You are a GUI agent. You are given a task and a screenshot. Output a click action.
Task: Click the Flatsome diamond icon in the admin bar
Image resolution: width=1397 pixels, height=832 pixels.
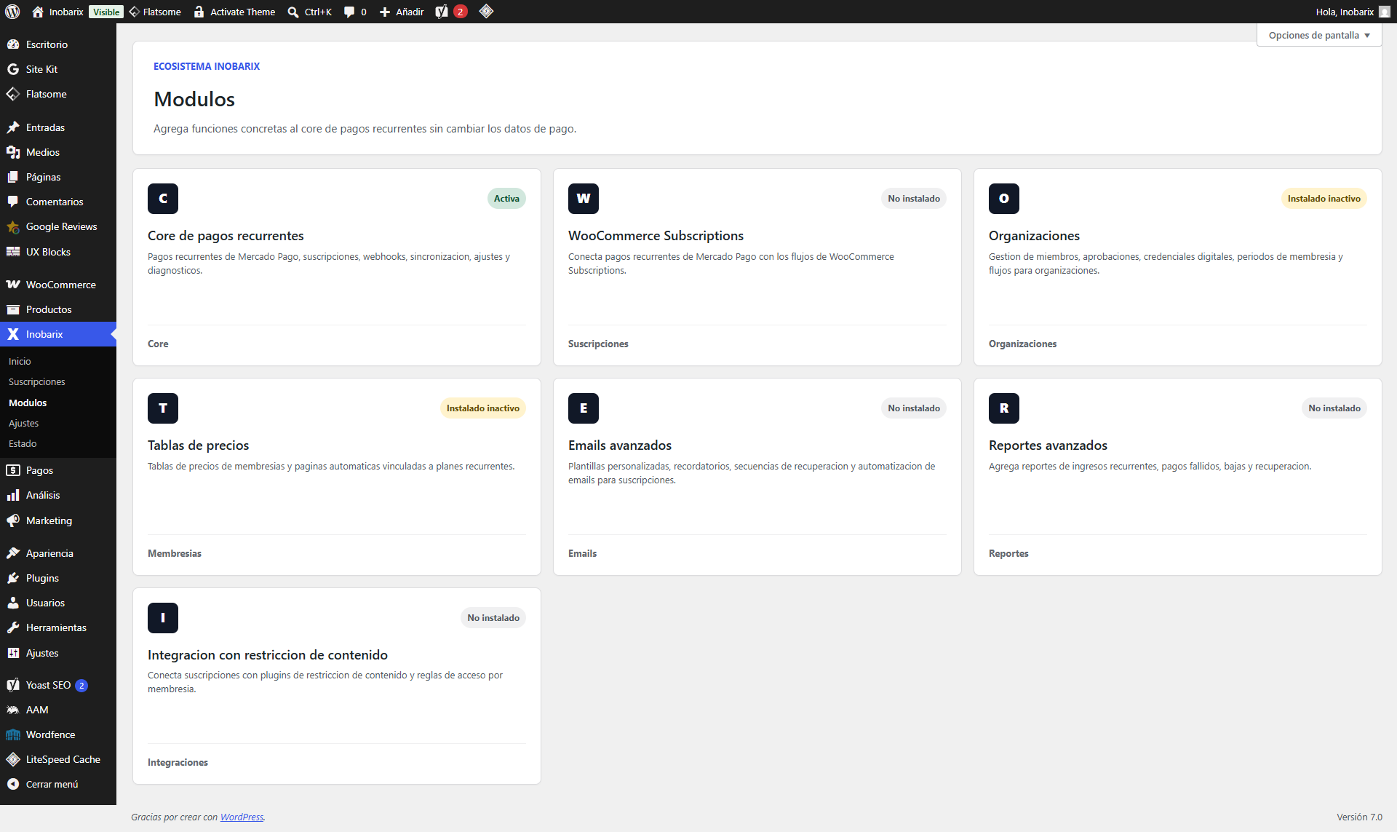pyautogui.click(x=135, y=12)
